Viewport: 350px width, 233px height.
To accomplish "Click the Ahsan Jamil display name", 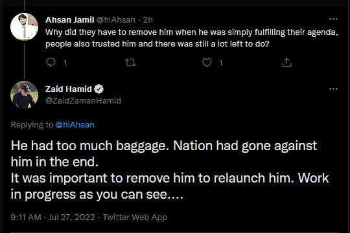I will (x=69, y=20).
